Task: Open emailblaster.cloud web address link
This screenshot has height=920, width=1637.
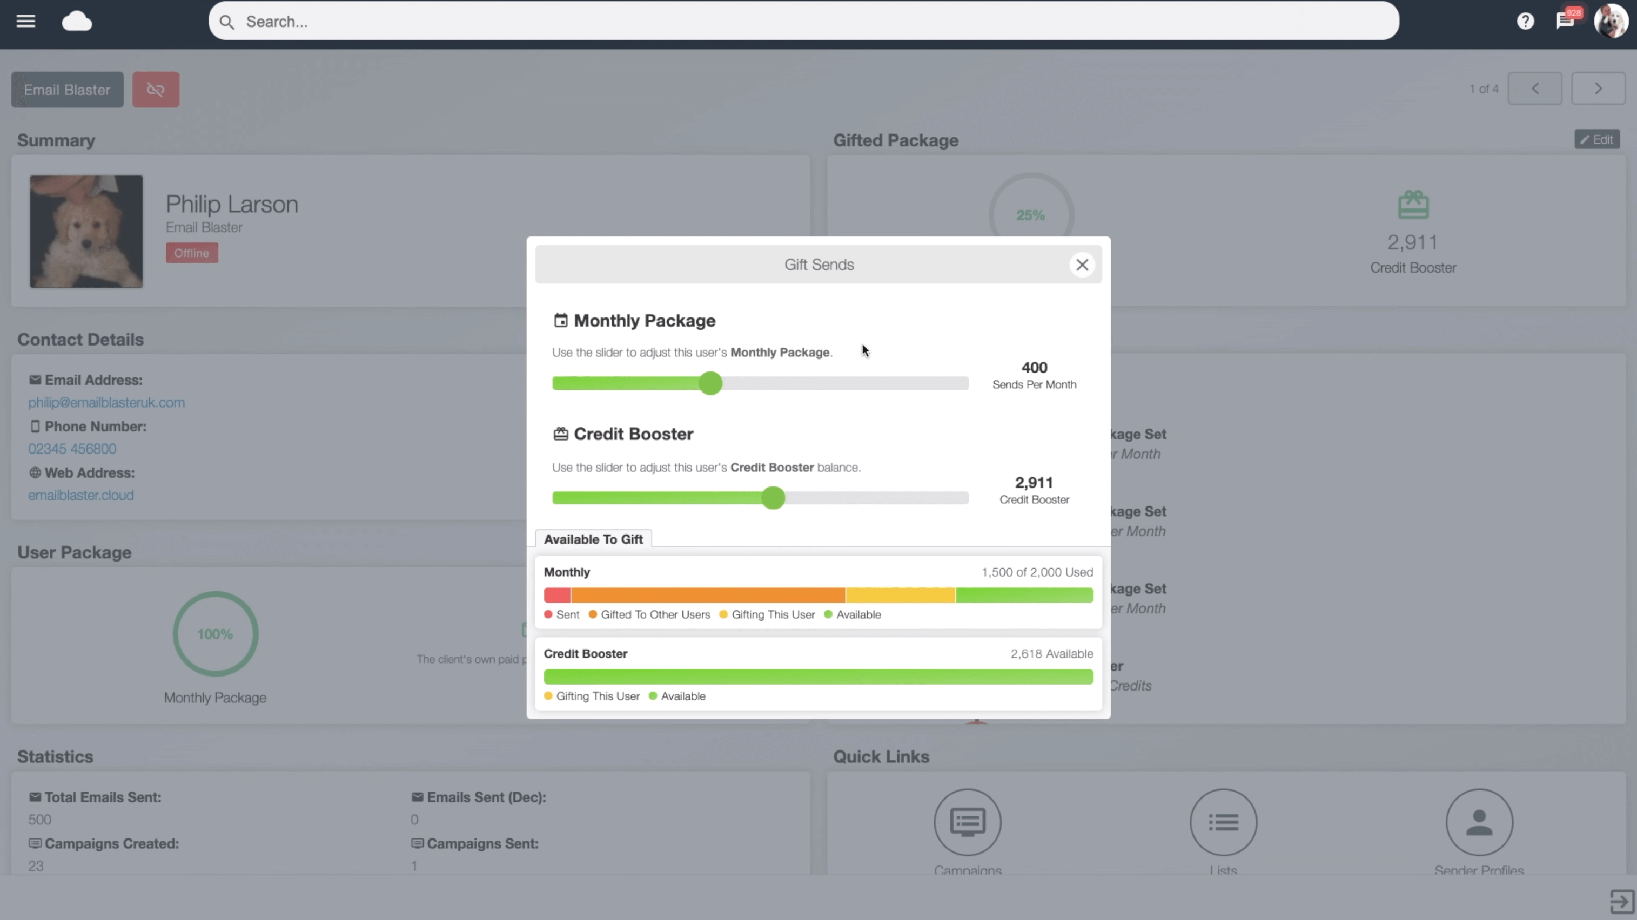Action: (80, 495)
